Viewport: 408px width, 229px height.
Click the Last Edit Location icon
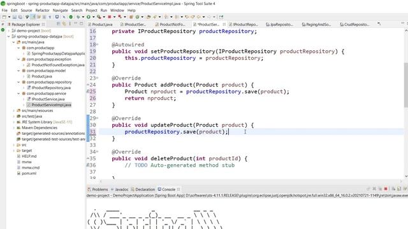187,17
